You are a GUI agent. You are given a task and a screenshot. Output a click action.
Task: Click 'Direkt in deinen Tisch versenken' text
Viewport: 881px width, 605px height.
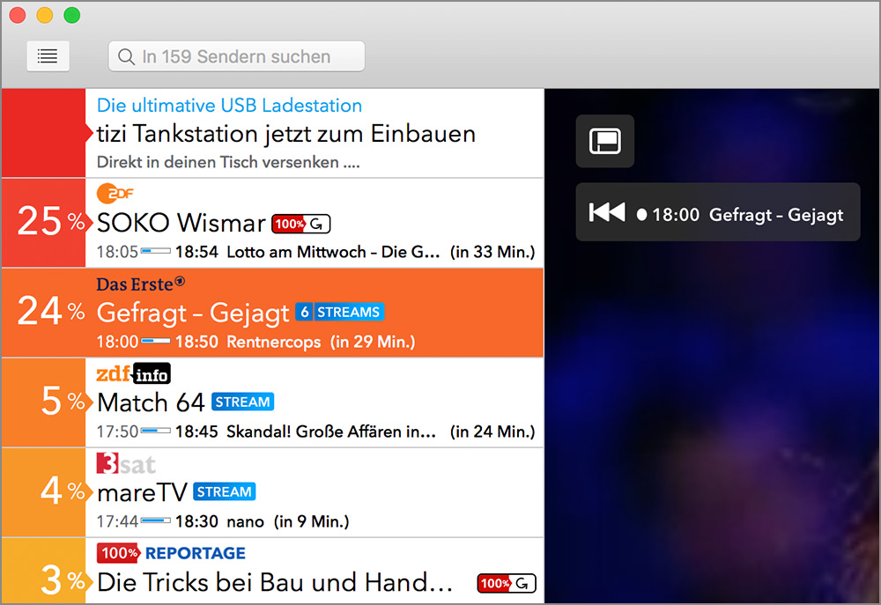click(x=228, y=162)
